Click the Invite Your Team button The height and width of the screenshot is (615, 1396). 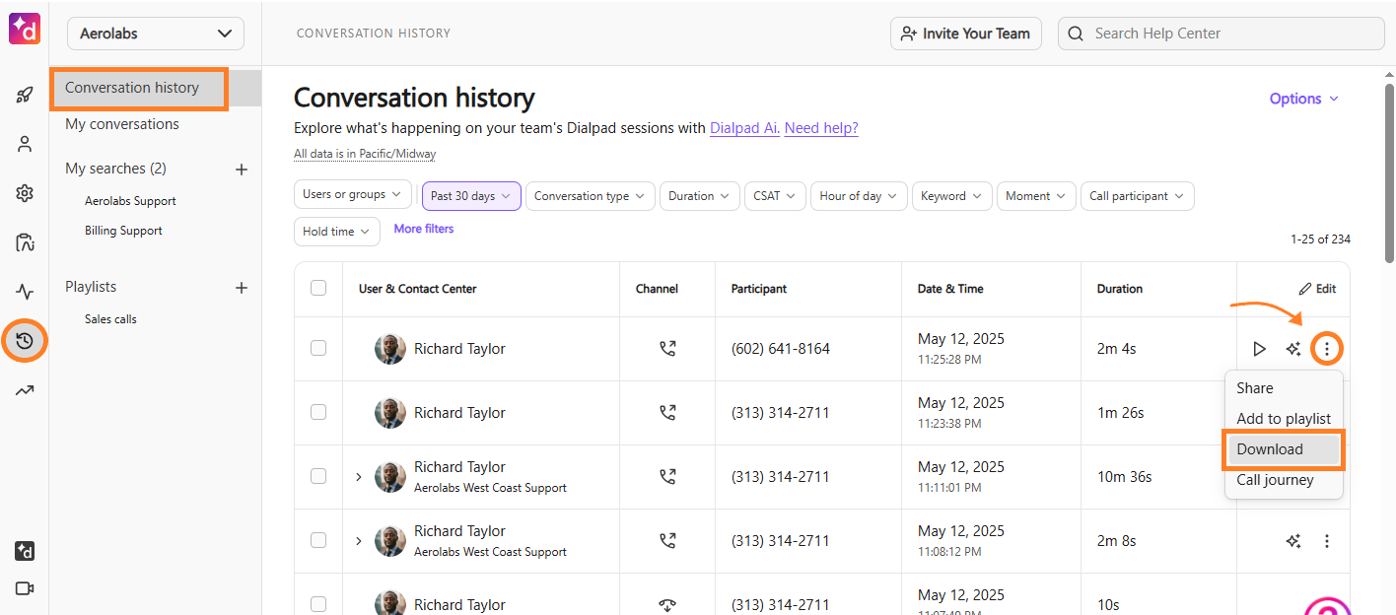click(x=965, y=34)
